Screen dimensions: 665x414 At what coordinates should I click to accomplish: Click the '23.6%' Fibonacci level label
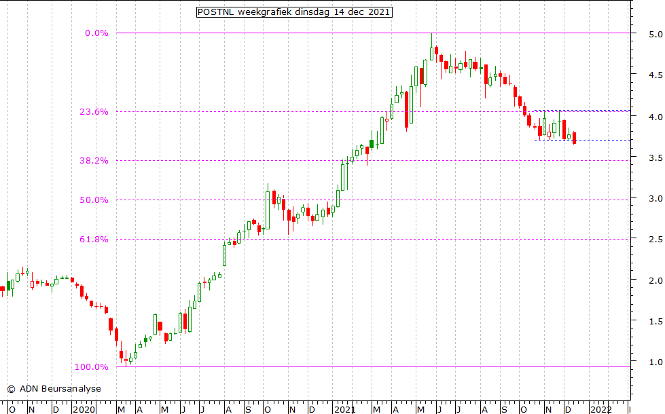pos(94,112)
